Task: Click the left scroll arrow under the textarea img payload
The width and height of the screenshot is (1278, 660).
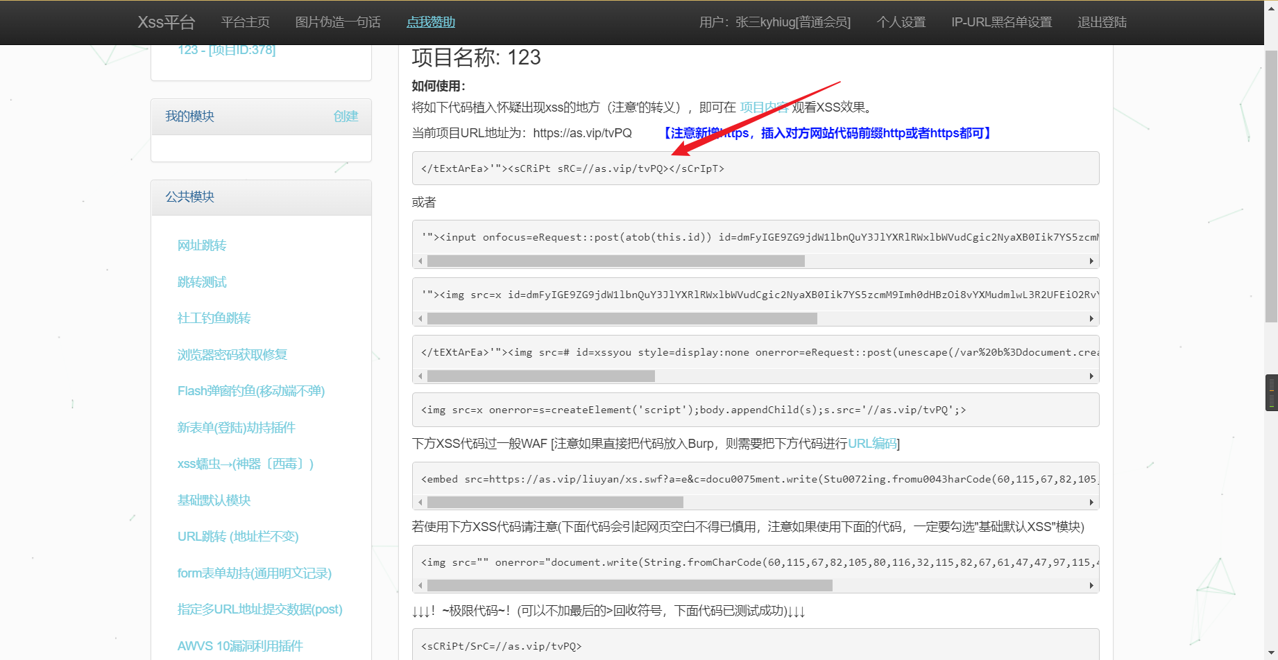Action: click(420, 376)
